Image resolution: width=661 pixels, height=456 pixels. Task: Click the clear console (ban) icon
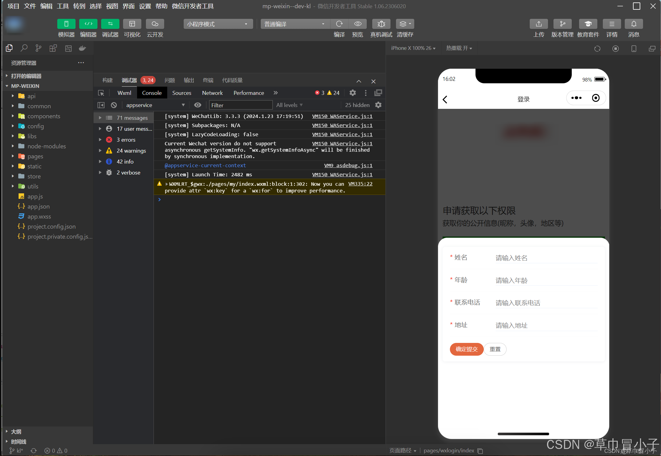pos(114,105)
